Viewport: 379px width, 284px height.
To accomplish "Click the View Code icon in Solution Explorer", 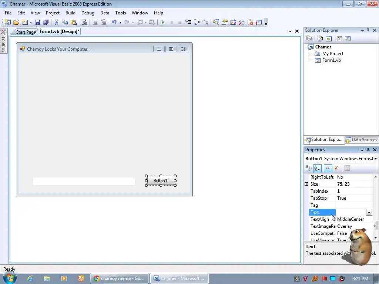I will click(x=339, y=38).
